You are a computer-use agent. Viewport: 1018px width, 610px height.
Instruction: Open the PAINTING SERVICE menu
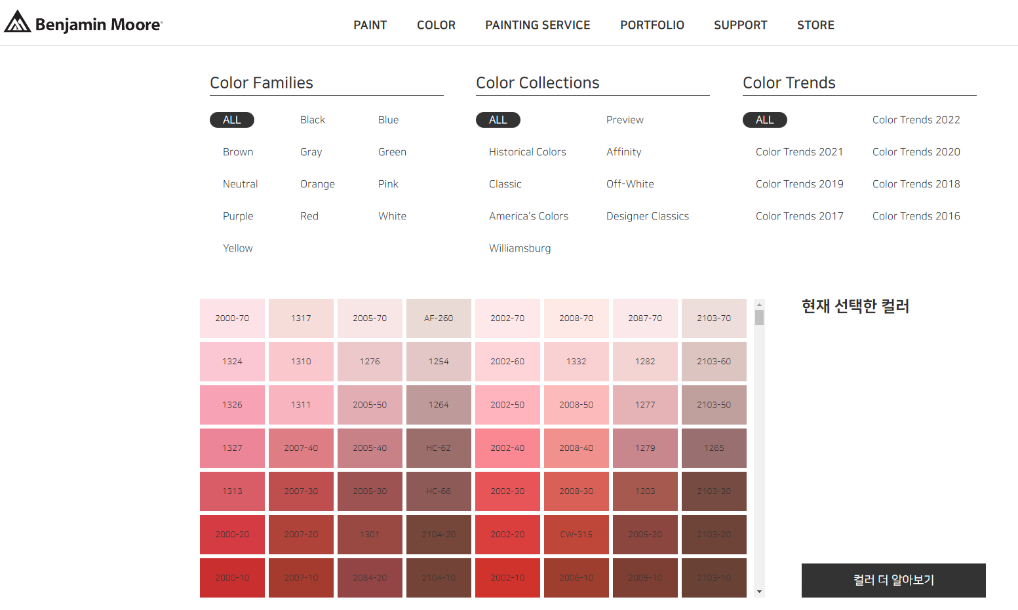(x=538, y=25)
